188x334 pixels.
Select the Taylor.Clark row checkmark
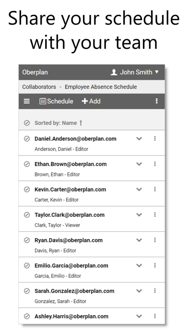coord(27,215)
